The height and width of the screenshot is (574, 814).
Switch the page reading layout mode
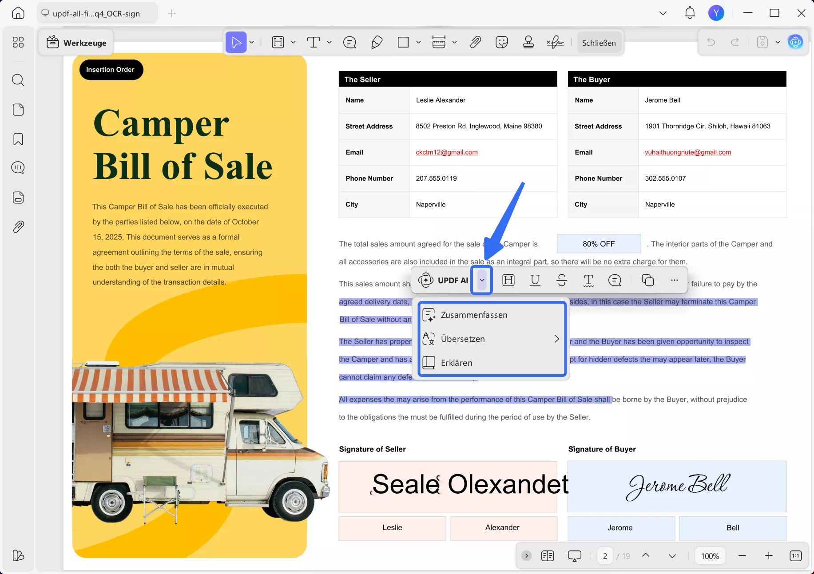[x=548, y=556]
